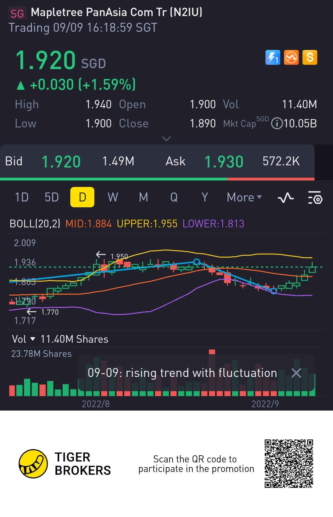333x517 pixels.
Task: Tap the 1.770 low price label
Action: click(50, 312)
